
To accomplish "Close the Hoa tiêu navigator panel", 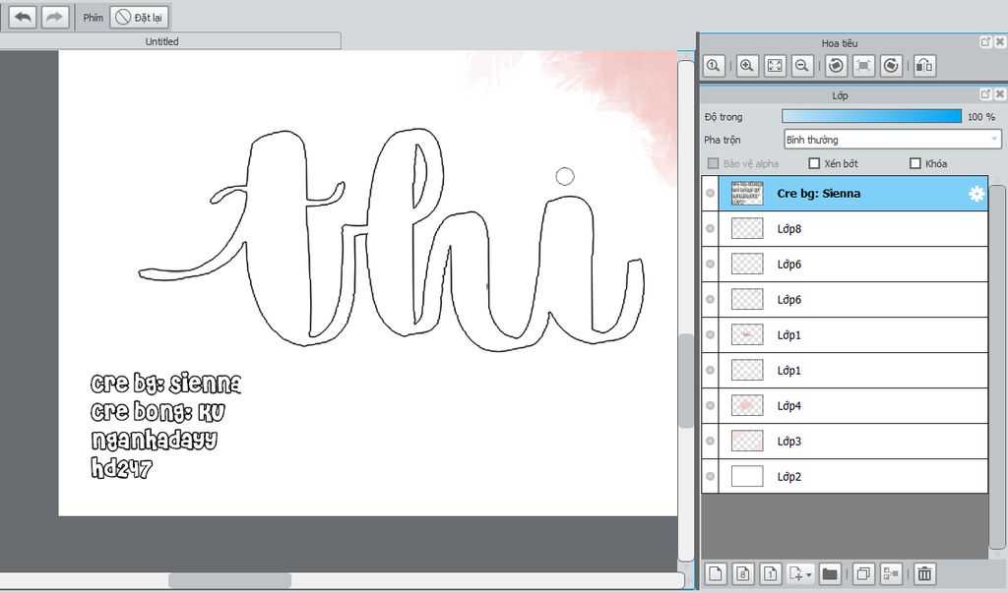I will [x=1000, y=41].
